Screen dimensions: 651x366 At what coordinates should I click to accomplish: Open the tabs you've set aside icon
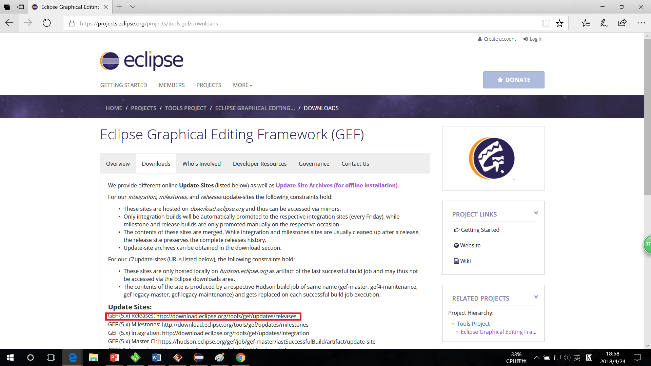pos(7,7)
